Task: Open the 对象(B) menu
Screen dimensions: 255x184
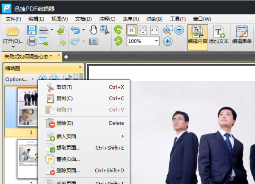Action: 154,19
